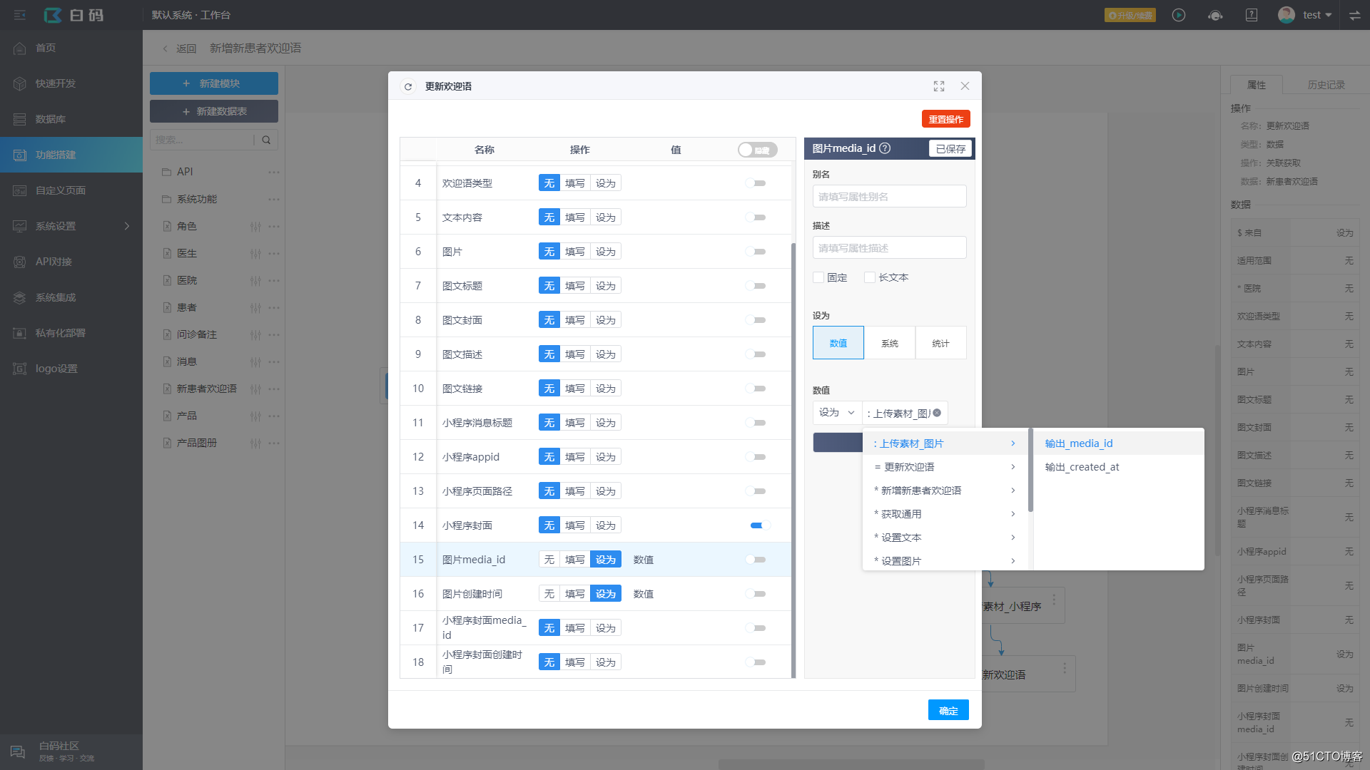Toggle the switch for 文本内容 row
The height and width of the screenshot is (770, 1370).
[756, 217]
